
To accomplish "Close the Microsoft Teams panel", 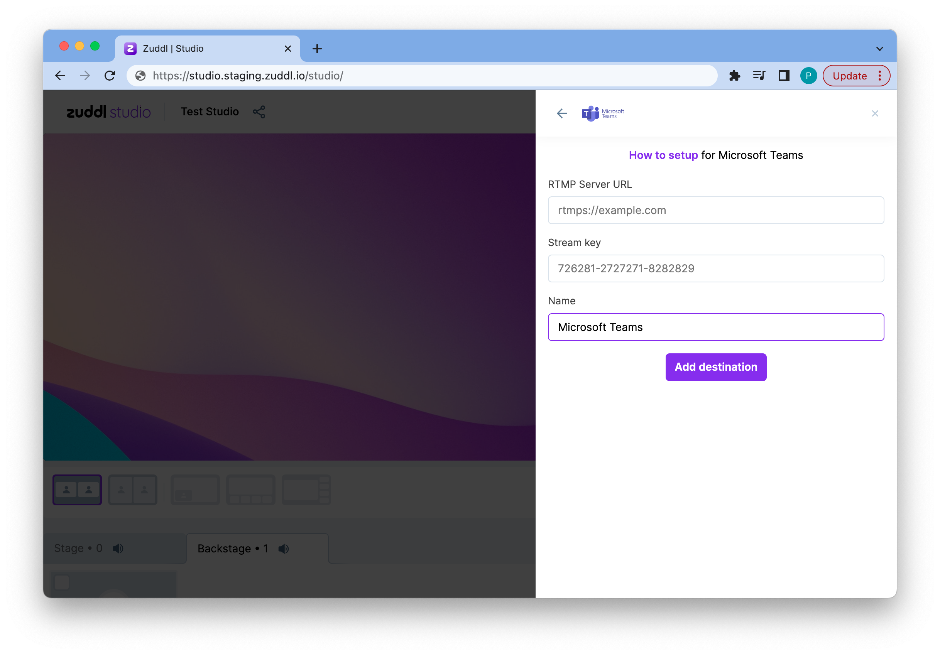I will tap(875, 113).
